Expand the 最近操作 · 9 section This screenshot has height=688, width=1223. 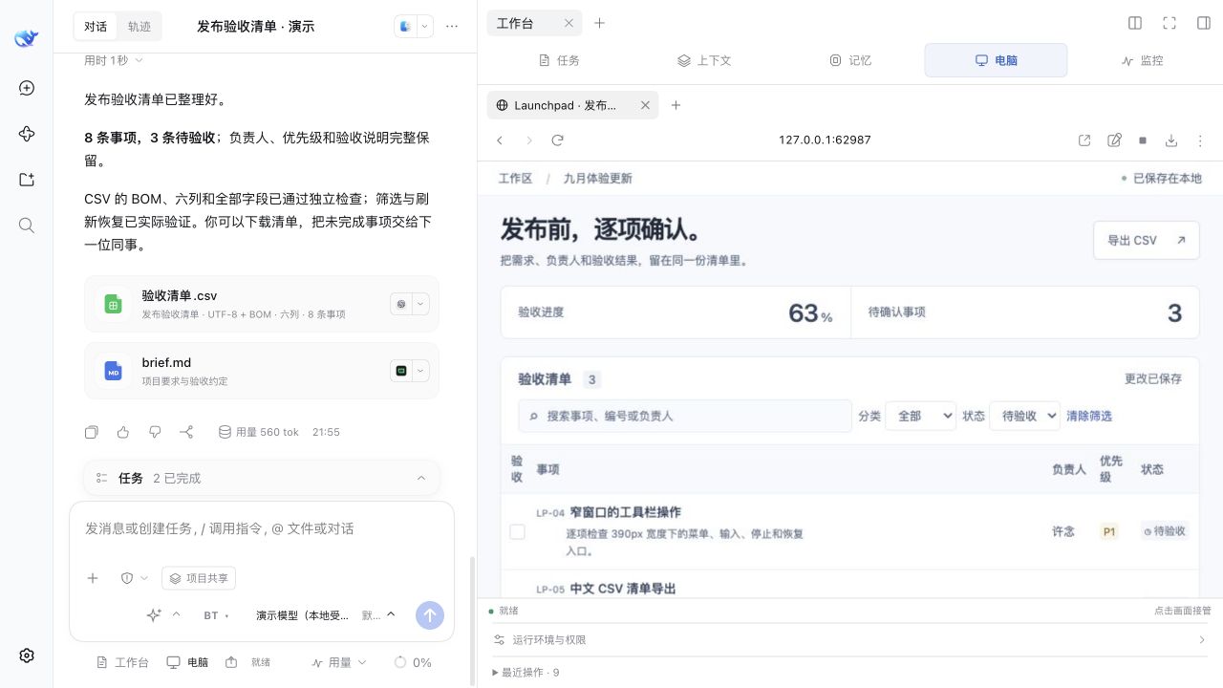526,673
